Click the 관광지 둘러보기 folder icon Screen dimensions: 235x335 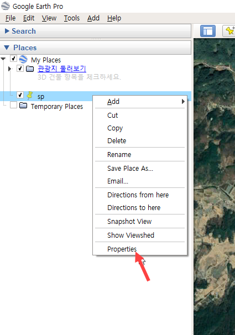tap(30, 69)
